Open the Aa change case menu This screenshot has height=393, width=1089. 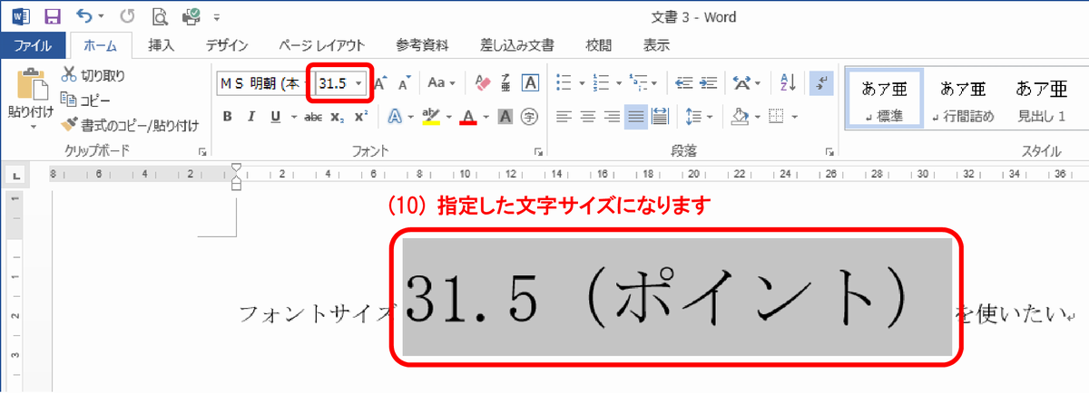(442, 82)
